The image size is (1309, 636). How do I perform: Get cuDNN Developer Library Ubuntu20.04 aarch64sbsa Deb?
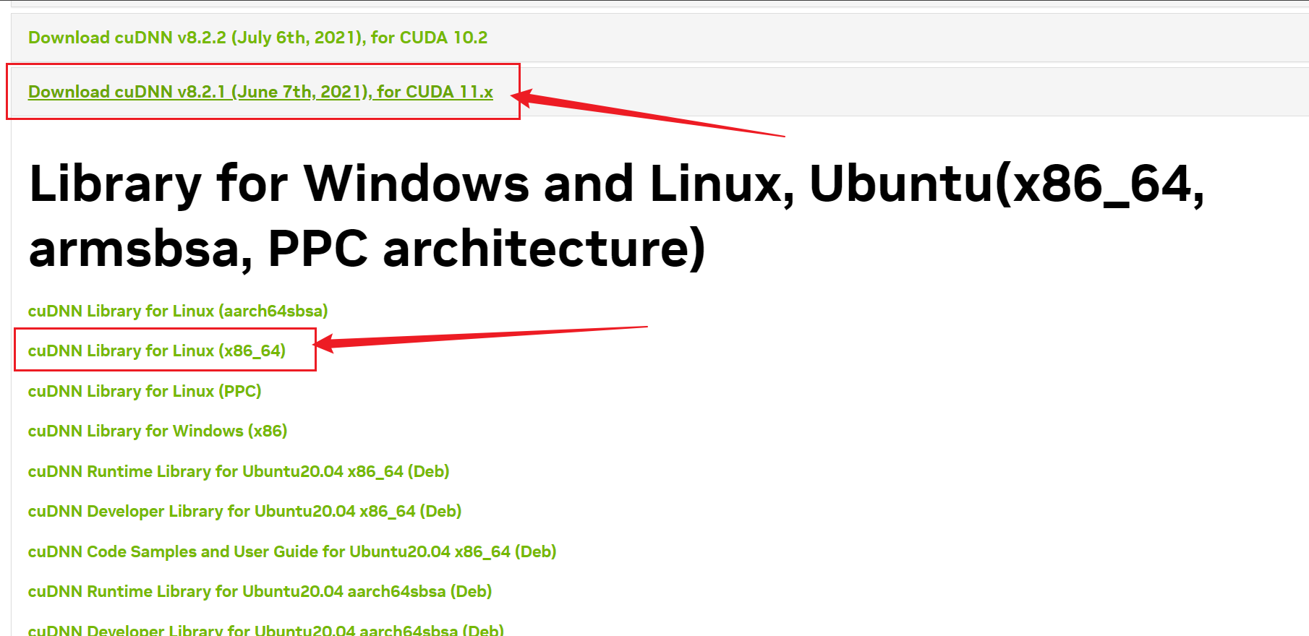[x=266, y=629]
